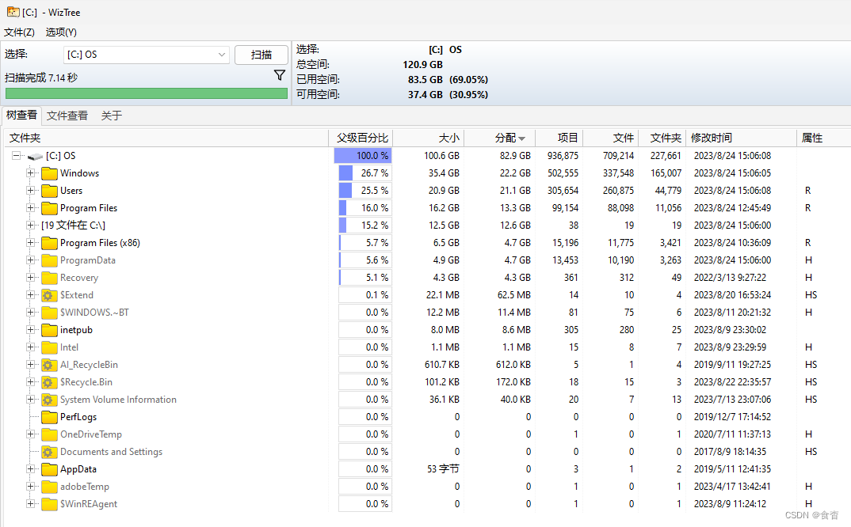The image size is (851, 527).
Task: Open the 选项(Y) menu
Action: (x=61, y=32)
